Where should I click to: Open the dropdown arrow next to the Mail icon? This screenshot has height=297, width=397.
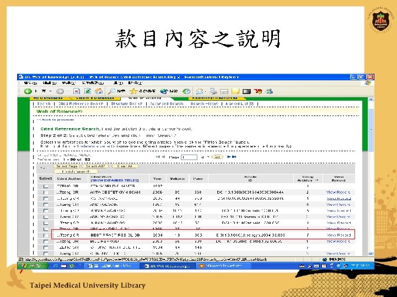click(205, 91)
